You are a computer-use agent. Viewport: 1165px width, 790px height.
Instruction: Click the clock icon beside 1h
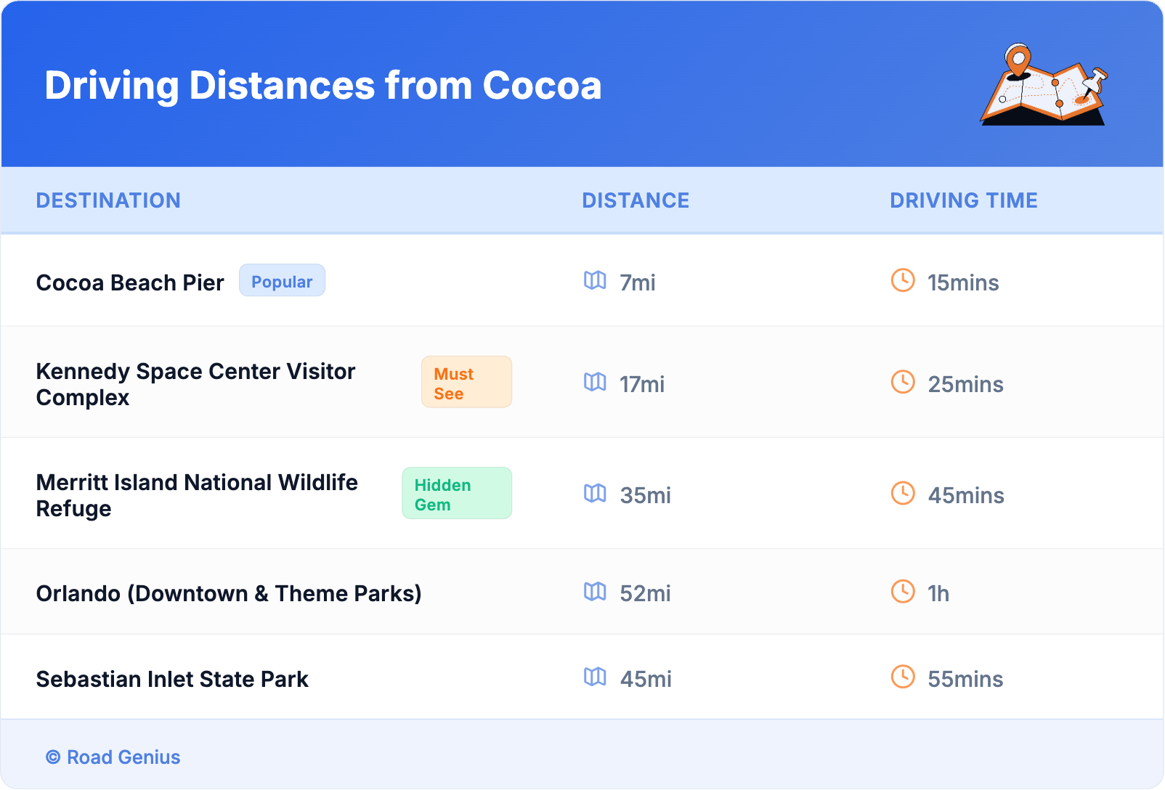903,592
